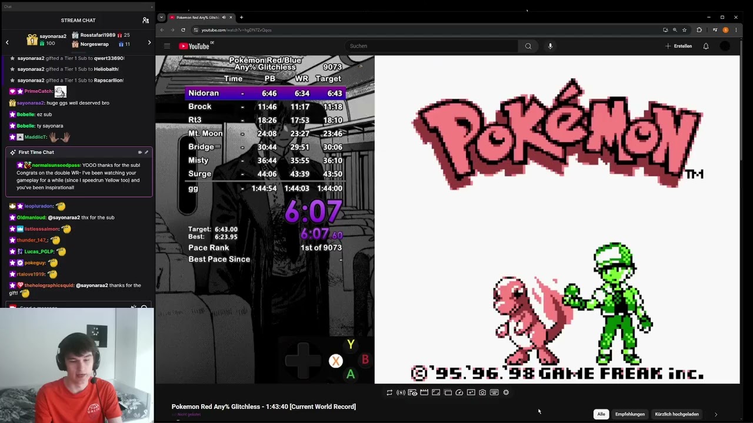Screen dimensions: 753x423
Task: Click the YouTube search magnifier button
Action: (x=528, y=46)
